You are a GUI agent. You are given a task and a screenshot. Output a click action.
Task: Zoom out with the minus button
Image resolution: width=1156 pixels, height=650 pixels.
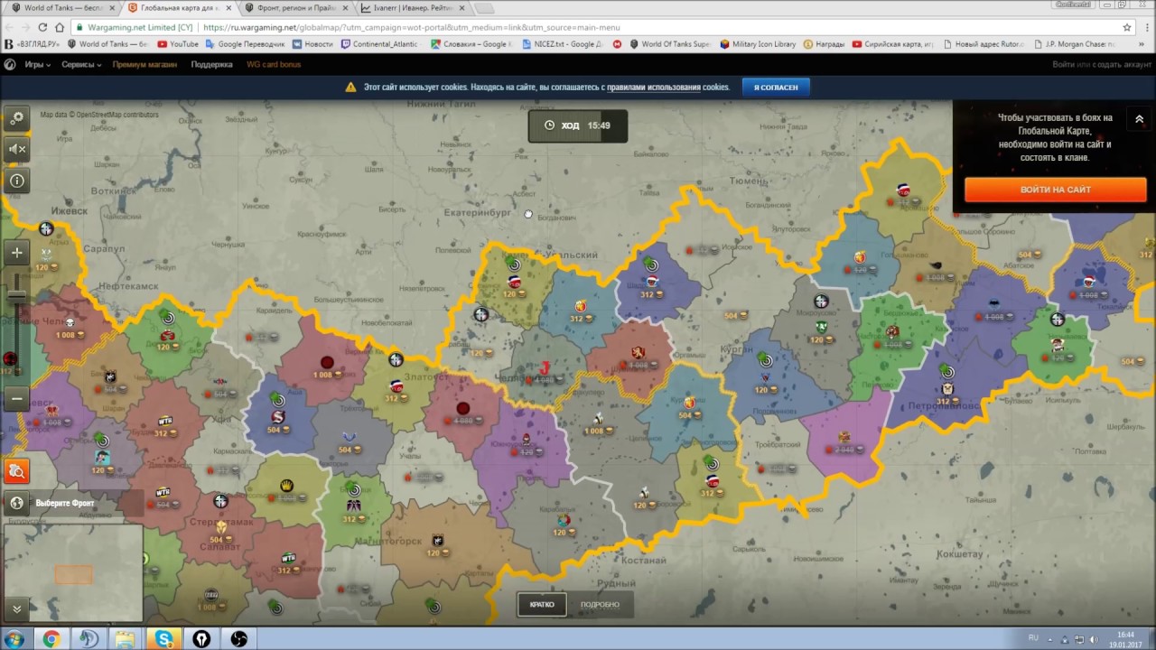pyautogui.click(x=16, y=398)
